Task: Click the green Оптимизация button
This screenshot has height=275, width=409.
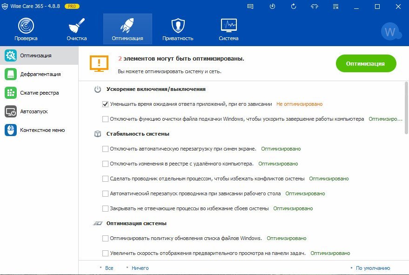Action: tap(366, 63)
